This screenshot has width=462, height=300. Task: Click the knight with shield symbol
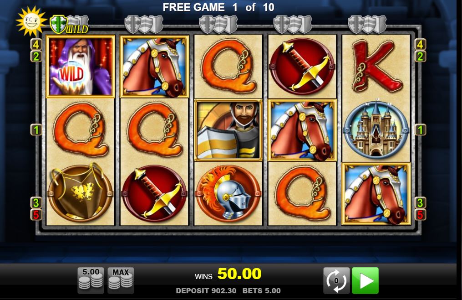pos(228,130)
